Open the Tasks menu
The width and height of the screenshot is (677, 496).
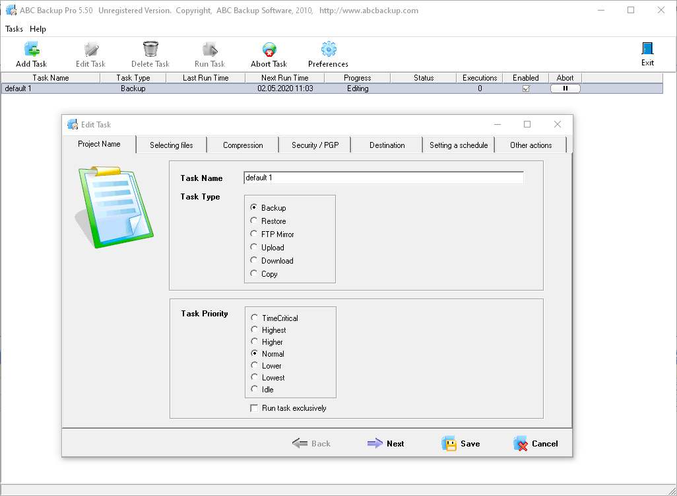[x=14, y=29]
